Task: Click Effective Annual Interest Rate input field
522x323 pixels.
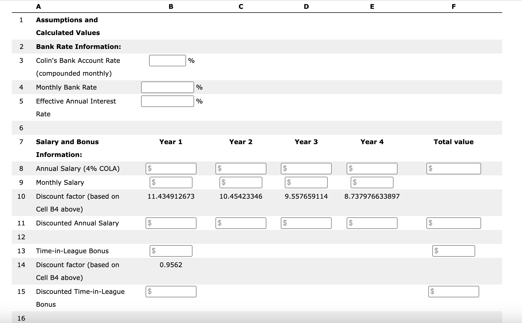Action: pos(167,101)
